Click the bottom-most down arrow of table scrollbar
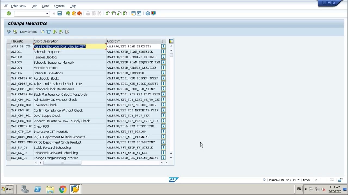 point(171,158)
